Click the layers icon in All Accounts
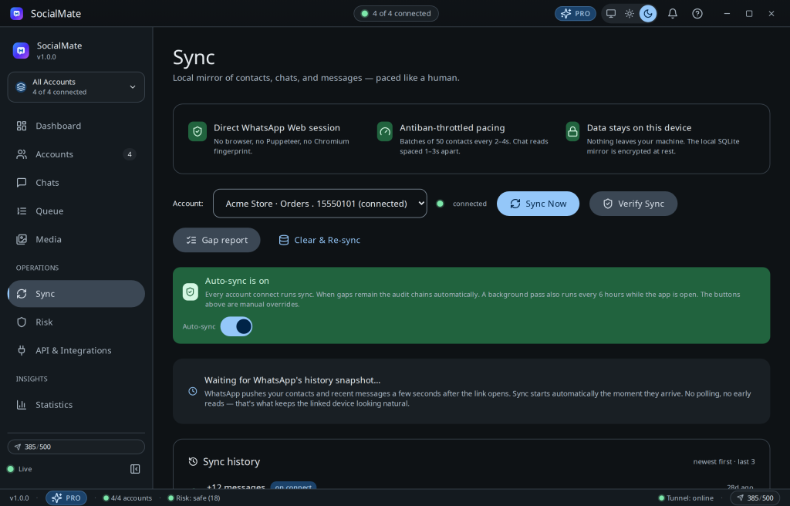The image size is (790, 506). tap(21, 86)
